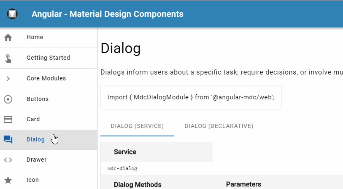The image size is (343, 189).
Task: Open the Home navigation link
Action: 49,37
